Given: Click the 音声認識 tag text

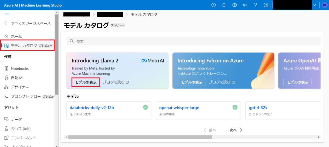Looking at the screenshot, I should [x=169, y=114].
